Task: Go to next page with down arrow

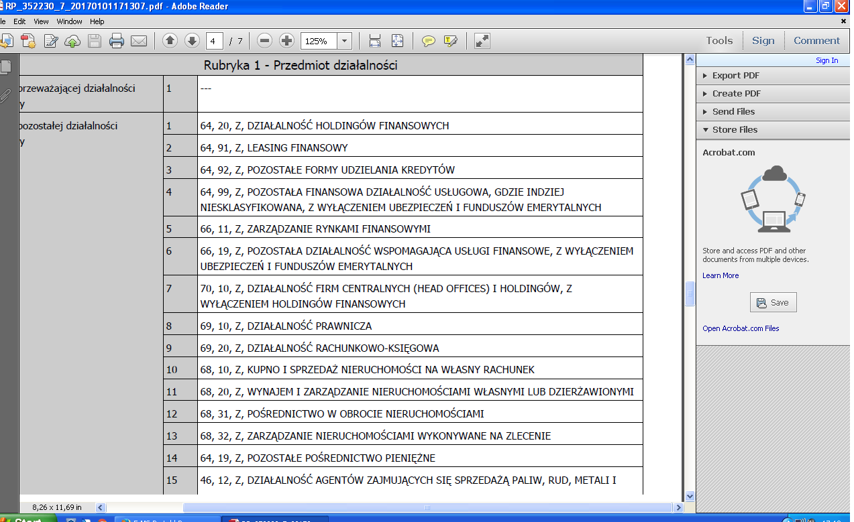Action: pyautogui.click(x=192, y=41)
